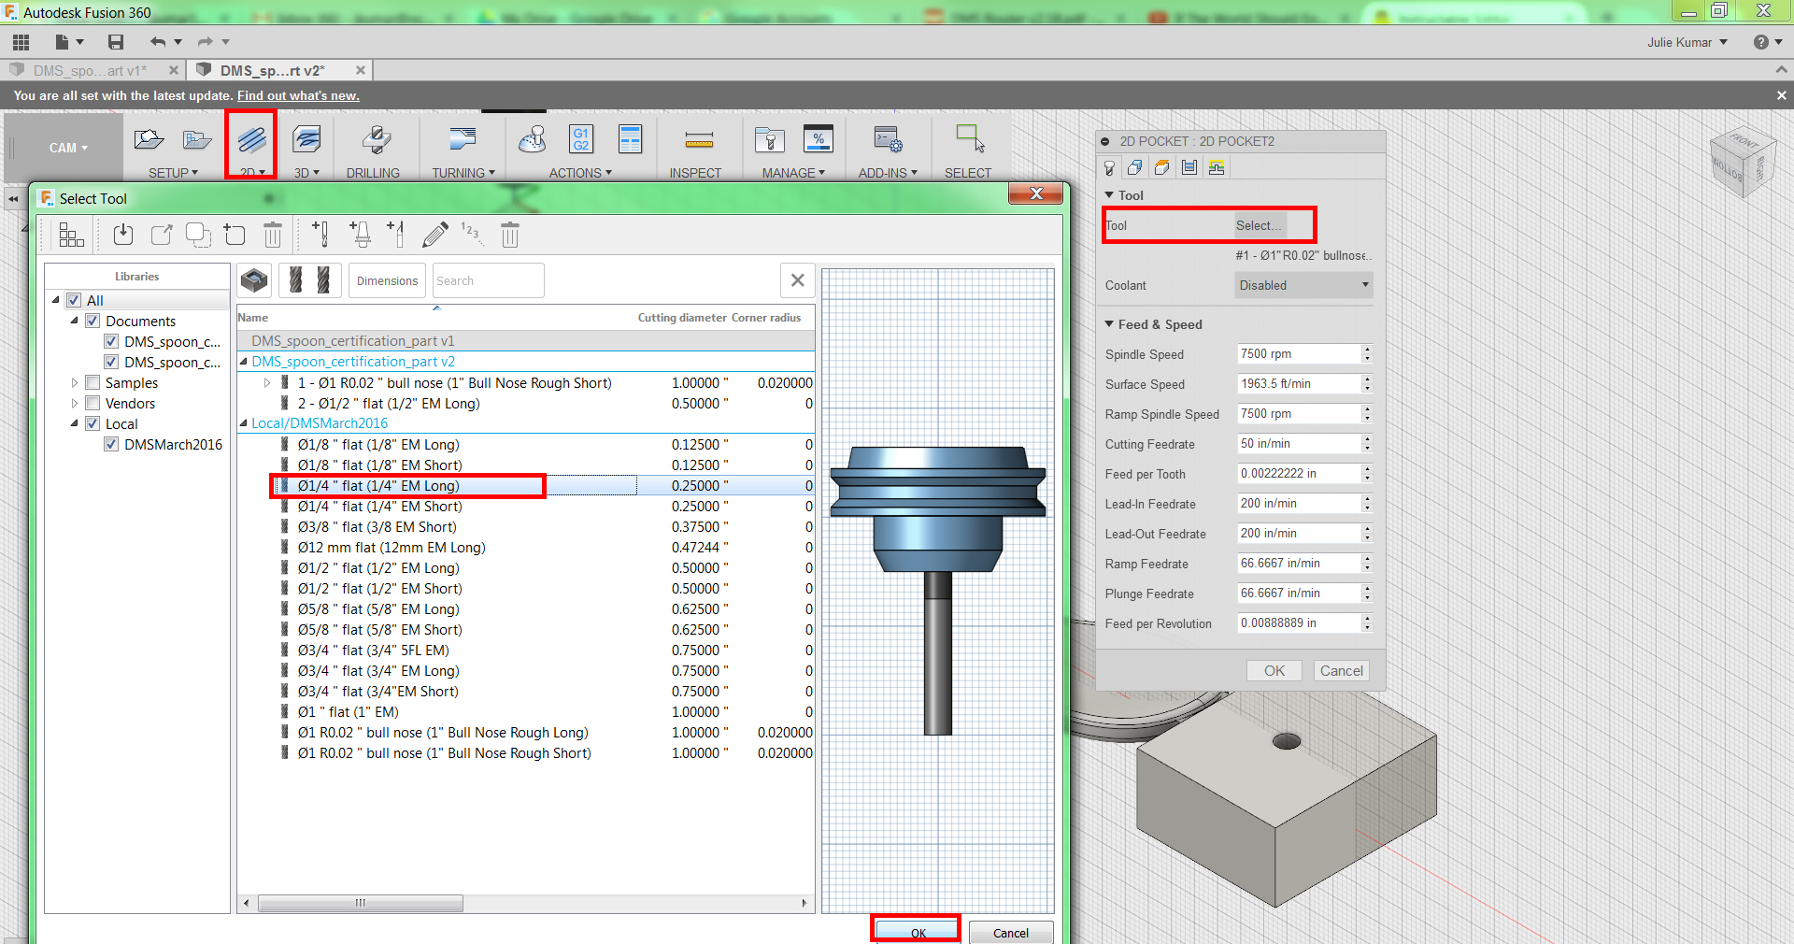Click the Inspect measure icon
The width and height of the screenshot is (1794, 944).
click(x=699, y=140)
